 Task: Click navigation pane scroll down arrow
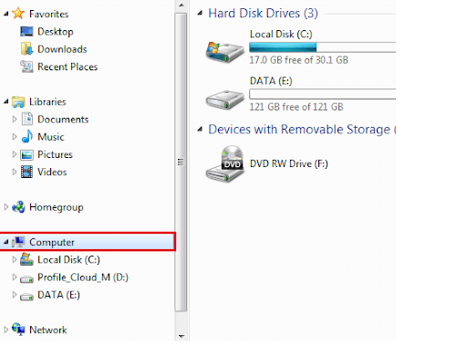(x=182, y=336)
